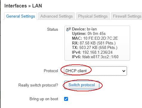Click the Interfaces » LAN page heading
This screenshot has width=142, height=108.
(23, 6)
